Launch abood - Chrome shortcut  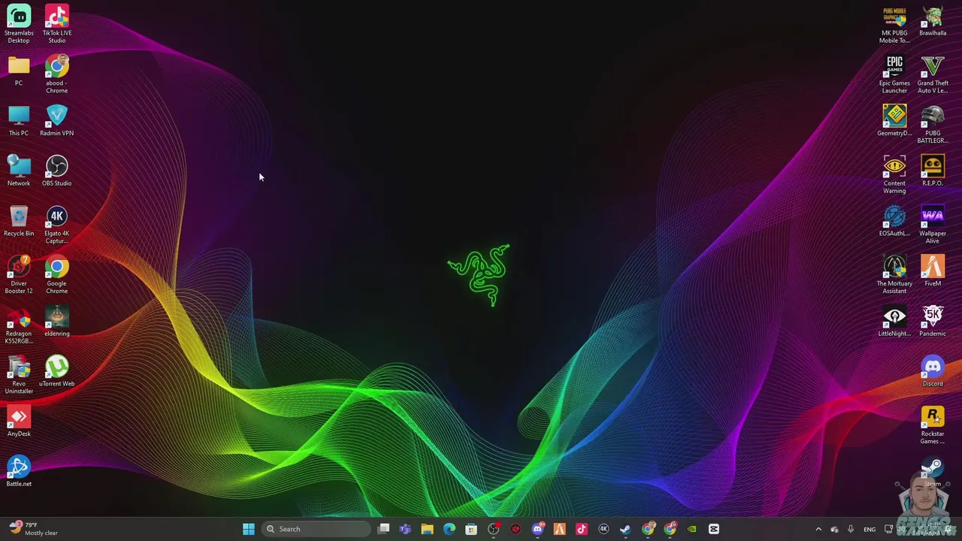tap(57, 74)
